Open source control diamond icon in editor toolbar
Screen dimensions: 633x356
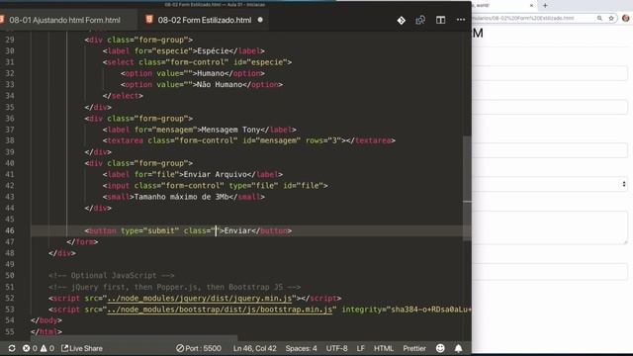[x=401, y=20]
